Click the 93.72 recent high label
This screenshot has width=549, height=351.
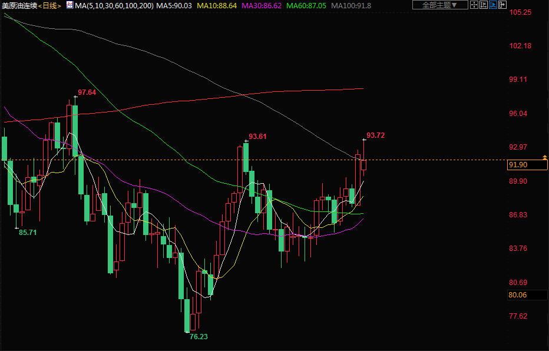375,135
